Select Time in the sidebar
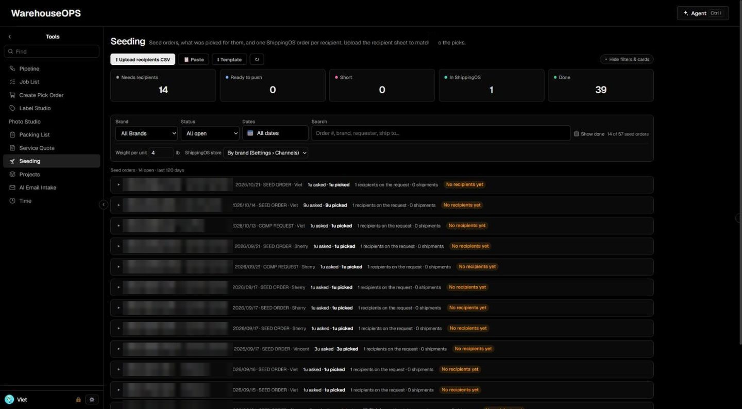This screenshot has width=742, height=409. click(x=52, y=201)
